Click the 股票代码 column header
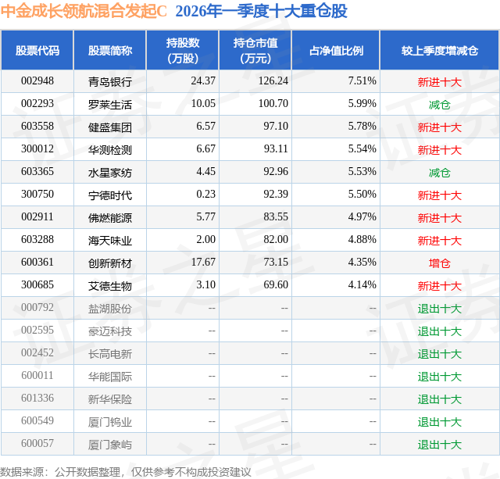The image size is (500, 479). 37,50
